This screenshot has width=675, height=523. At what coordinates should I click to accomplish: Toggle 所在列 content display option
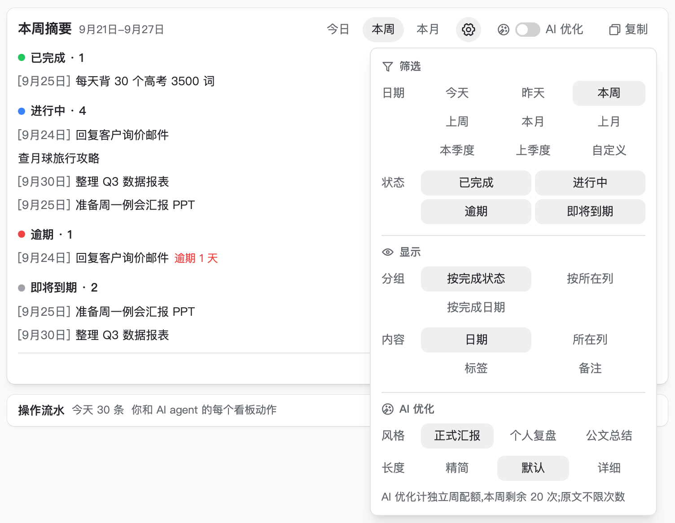pos(590,340)
